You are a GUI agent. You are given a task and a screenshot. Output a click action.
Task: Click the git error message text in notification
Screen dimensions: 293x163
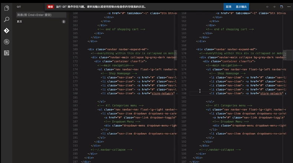point(101,7)
